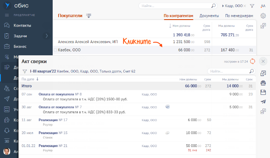270x158 pixels.
Task: Click the 50 000 amount for Реализация № 21
Action: [x=193, y=145]
